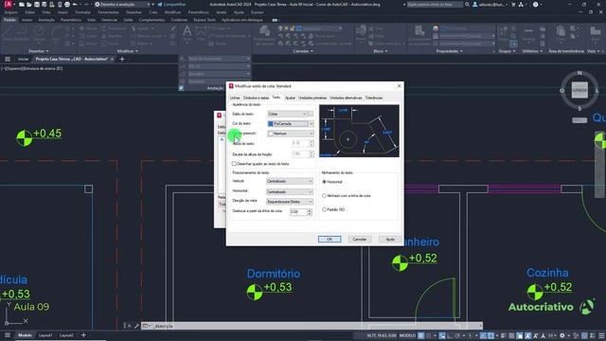Add a new drawing tab with plus icon

pos(122,59)
